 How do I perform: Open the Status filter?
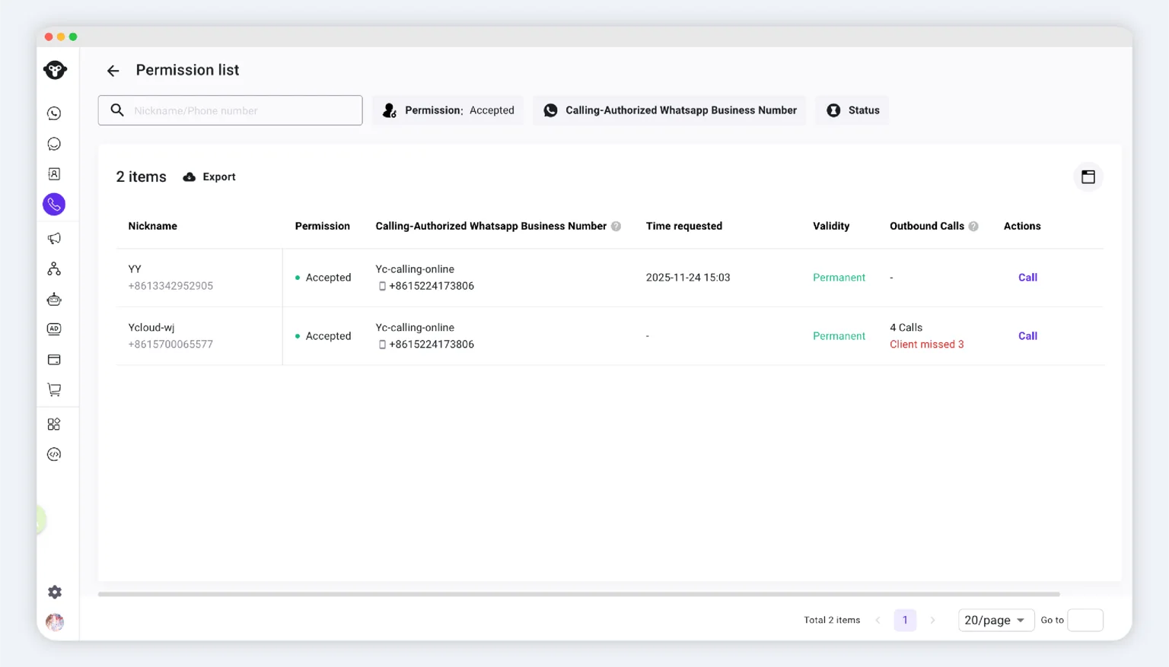(x=852, y=110)
